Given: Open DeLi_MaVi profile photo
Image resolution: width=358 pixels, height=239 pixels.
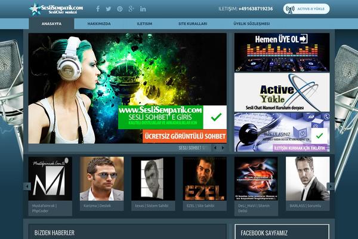Looking at the screenshot, I should tap(256, 179).
